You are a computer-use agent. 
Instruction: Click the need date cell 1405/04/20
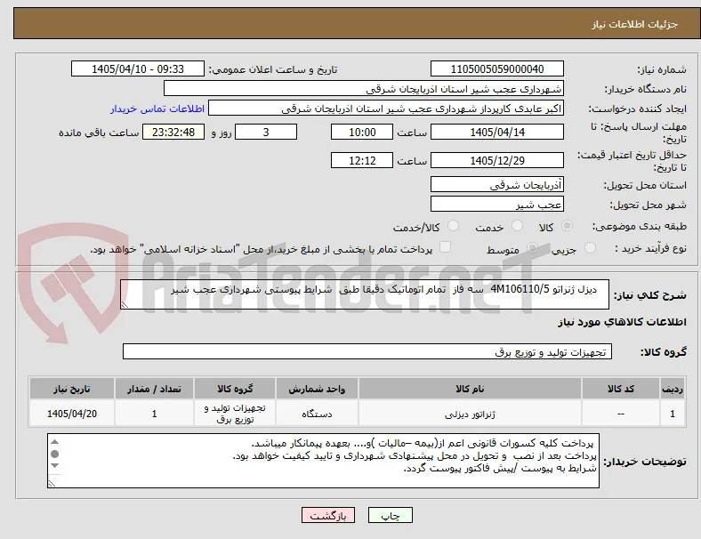72,414
